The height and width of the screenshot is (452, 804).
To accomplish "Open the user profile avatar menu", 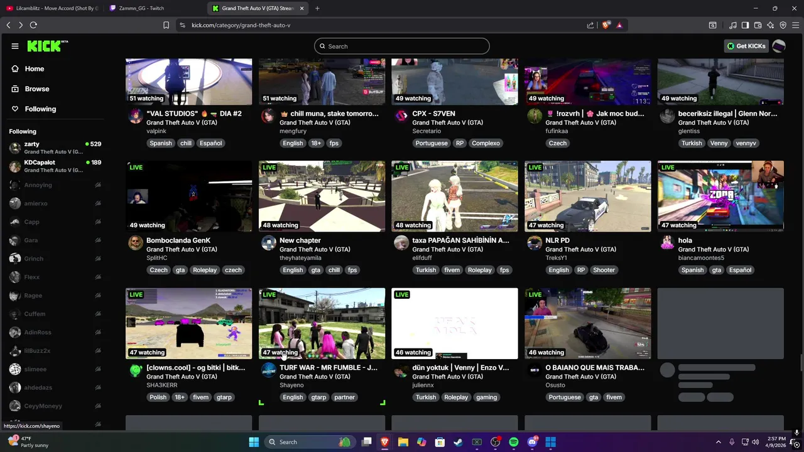I will 779,46.
